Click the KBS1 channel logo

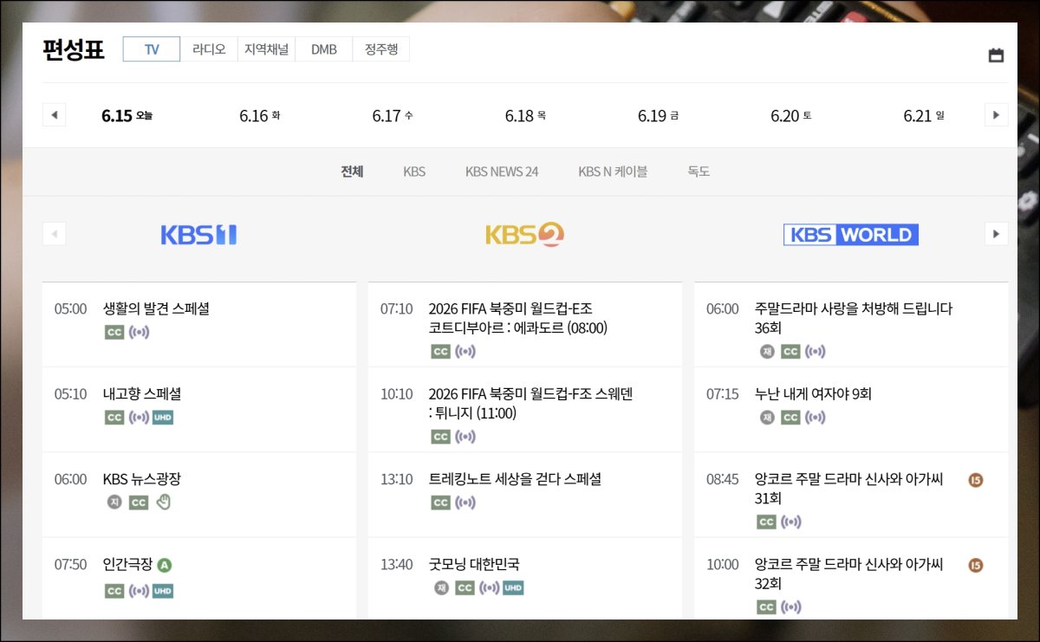[198, 235]
